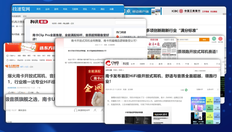Viewport: 232px width, 132px height.
Task: Share the 中华网 article via WeChat icon
Action: pyautogui.click(x=186, y=90)
